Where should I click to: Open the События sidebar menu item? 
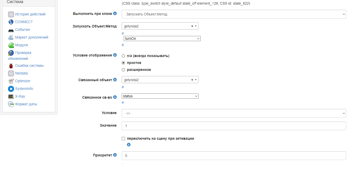[x=22, y=30]
